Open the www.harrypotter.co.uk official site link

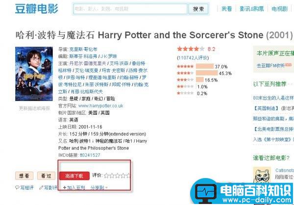coord(100,106)
